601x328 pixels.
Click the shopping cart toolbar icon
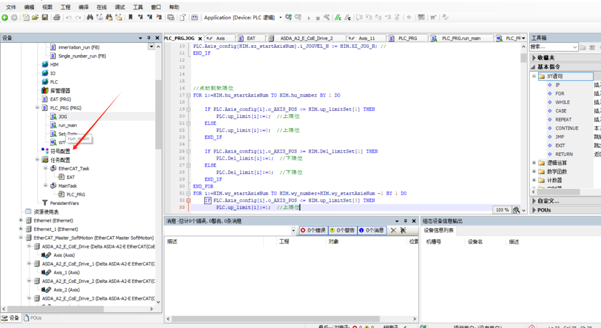pos(433,17)
